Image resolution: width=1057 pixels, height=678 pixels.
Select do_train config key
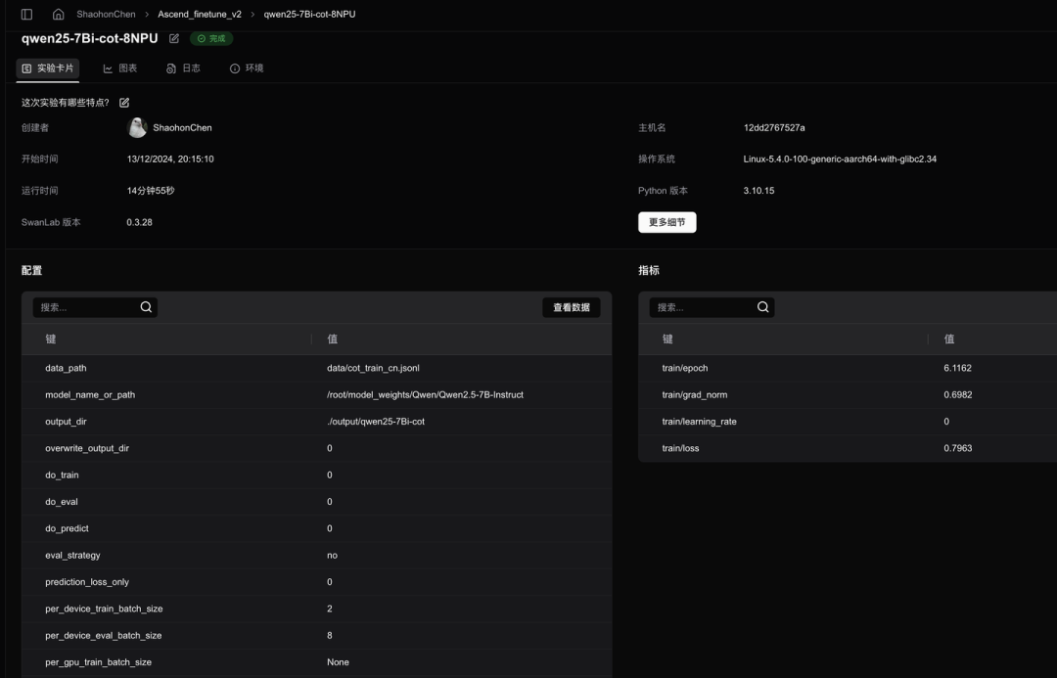[x=62, y=475]
